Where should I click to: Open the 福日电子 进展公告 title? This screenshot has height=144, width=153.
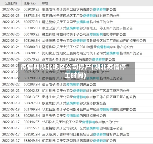[x=69, y=85]
